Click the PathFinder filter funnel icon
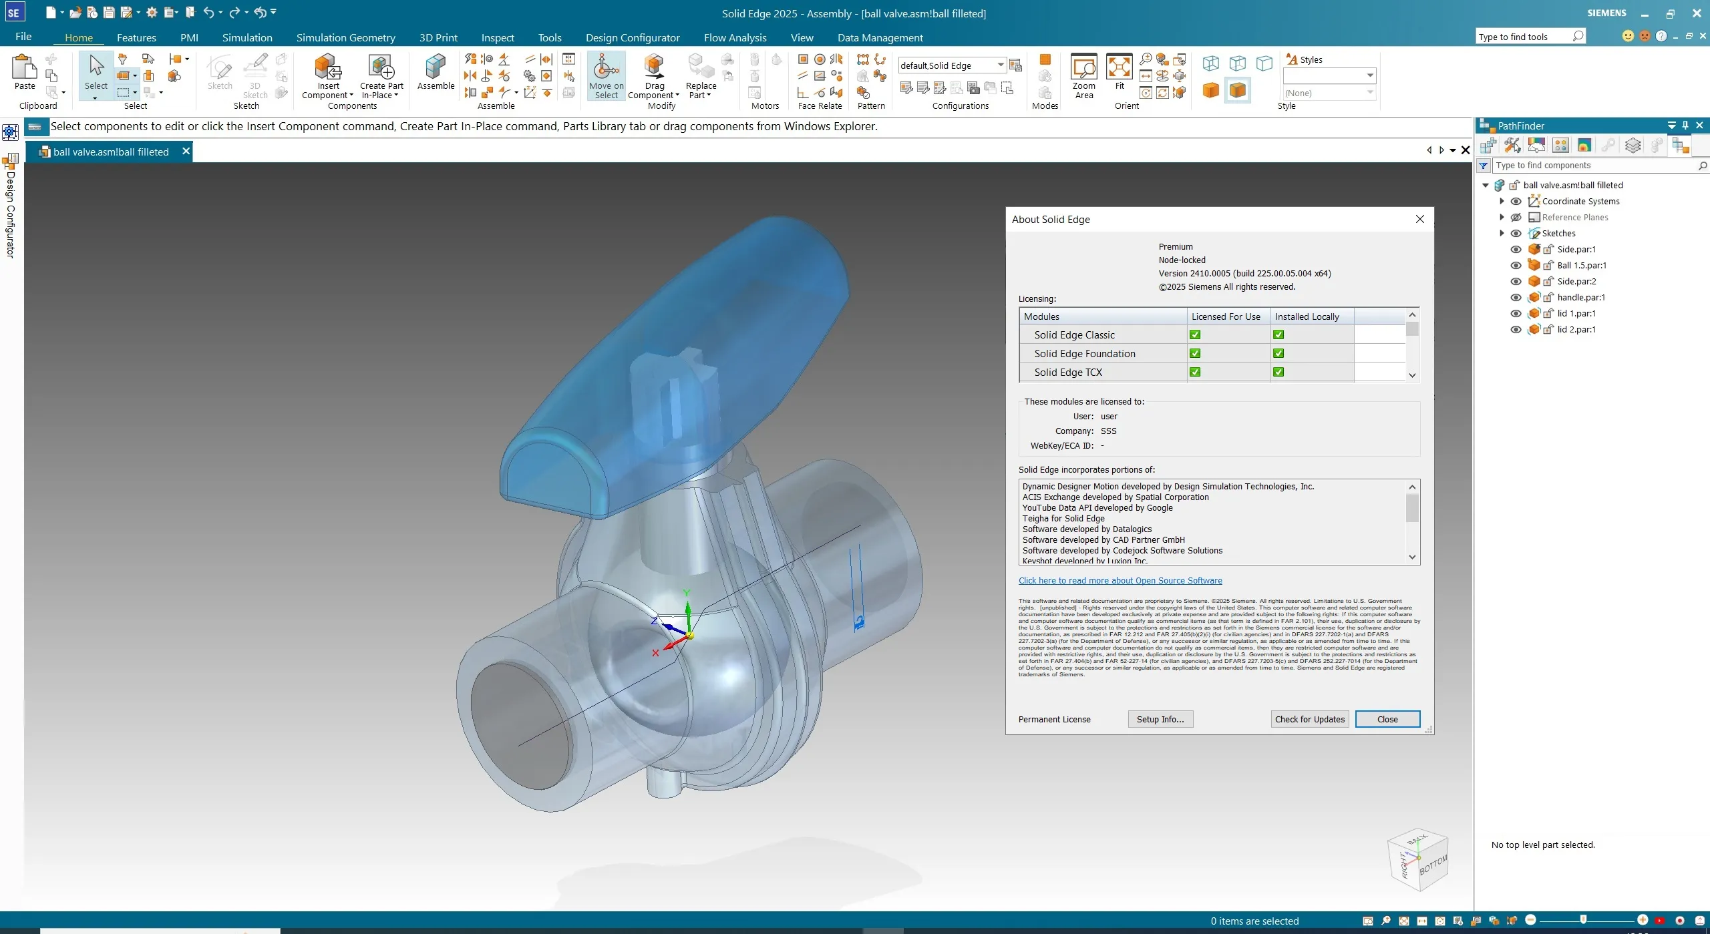The width and height of the screenshot is (1710, 934). (1484, 166)
